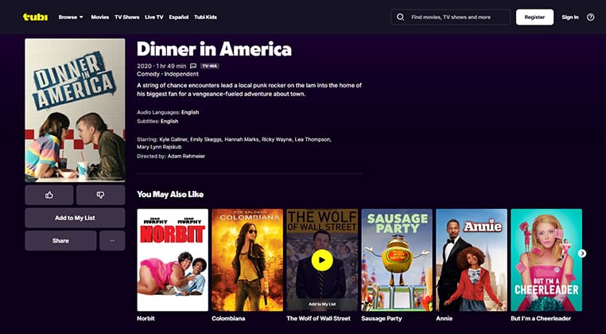Open actor Kyle Gallner's page
This screenshot has height=334, width=606.
173,139
